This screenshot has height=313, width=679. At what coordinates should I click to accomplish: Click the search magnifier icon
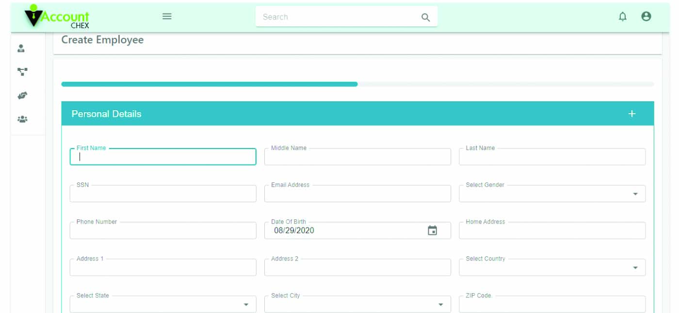pos(425,17)
